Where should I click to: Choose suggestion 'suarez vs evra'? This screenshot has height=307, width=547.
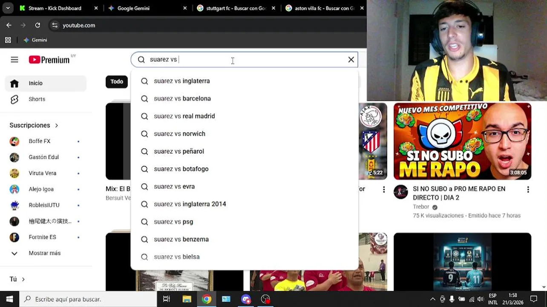tap(244, 187)
